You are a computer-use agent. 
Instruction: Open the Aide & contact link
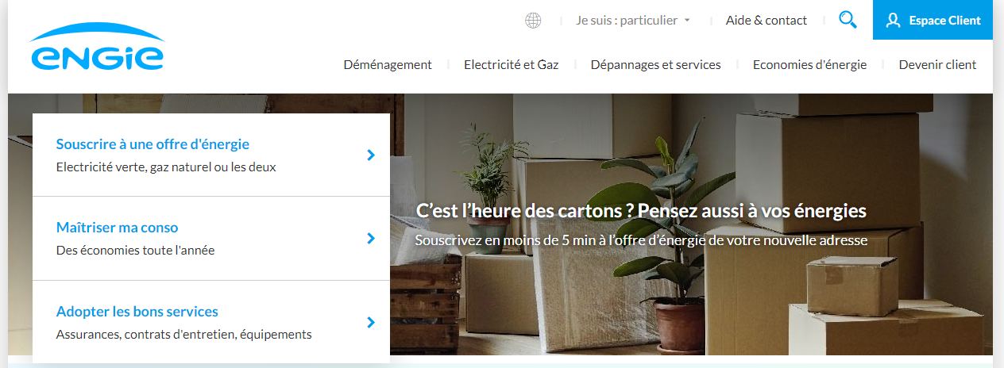coord(767,21)
